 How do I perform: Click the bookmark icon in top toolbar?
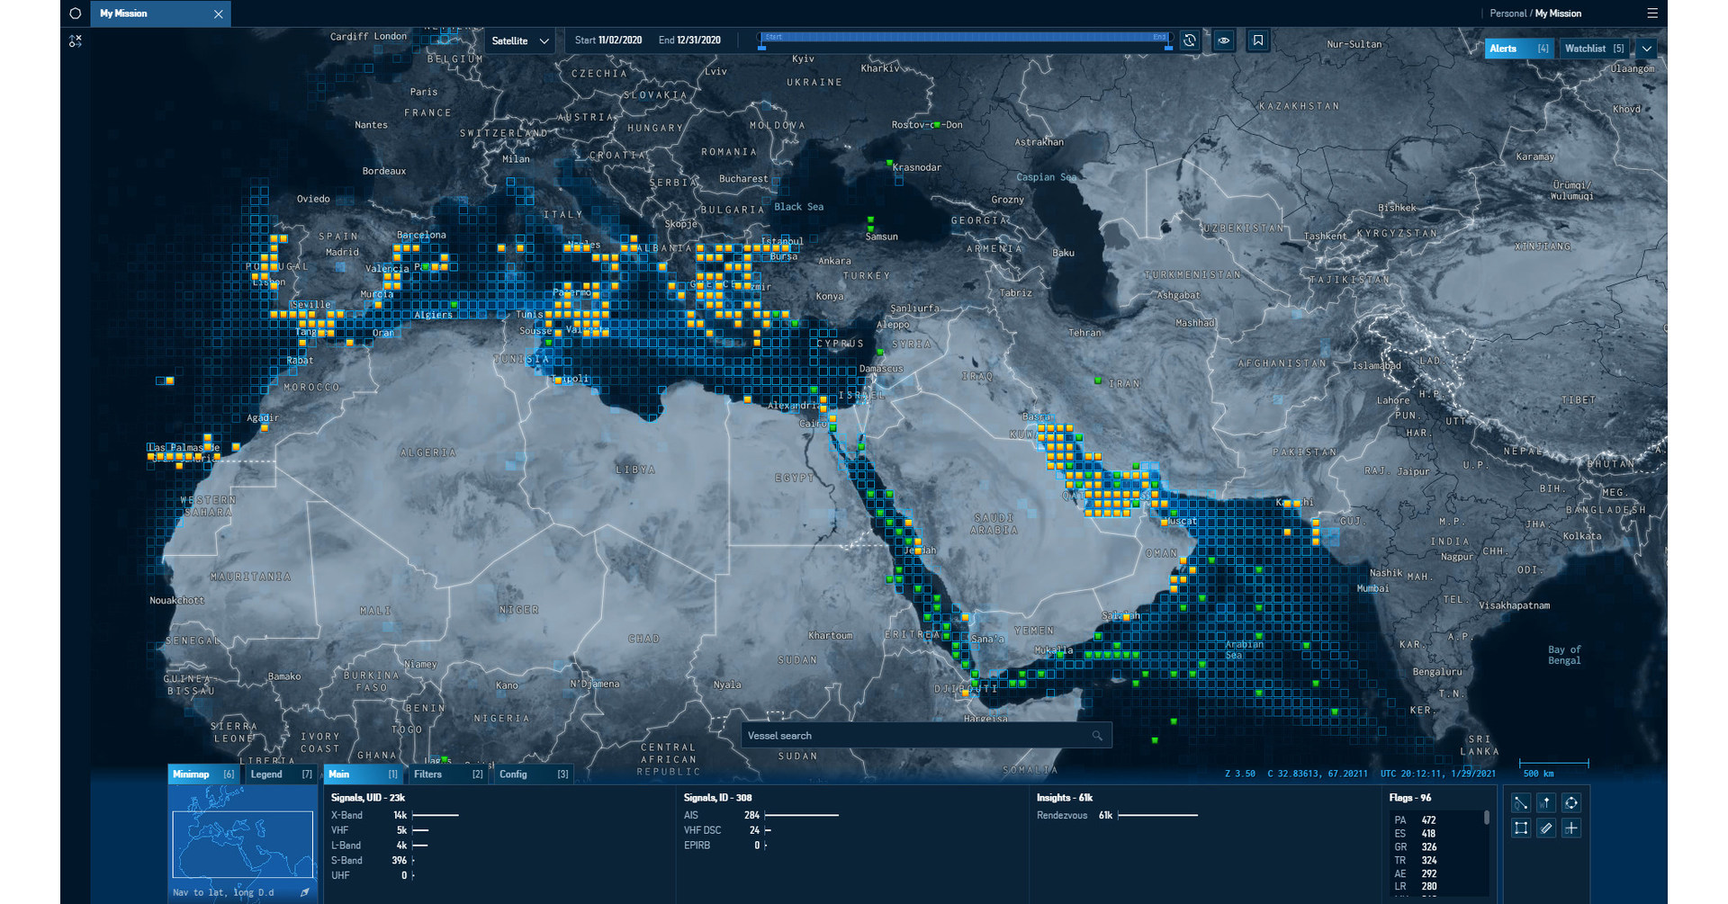click(x=1257, y=40)
